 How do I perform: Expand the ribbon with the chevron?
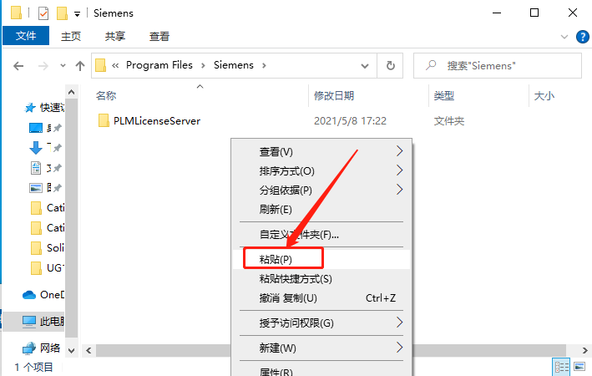coord(564,37)
